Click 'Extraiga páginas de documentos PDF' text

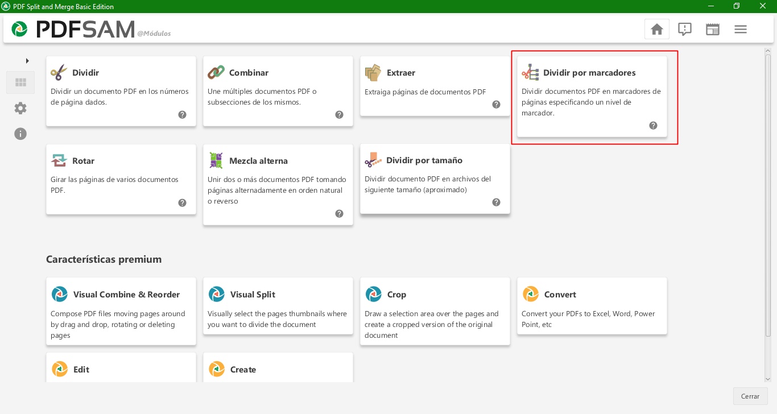(425, 92)
